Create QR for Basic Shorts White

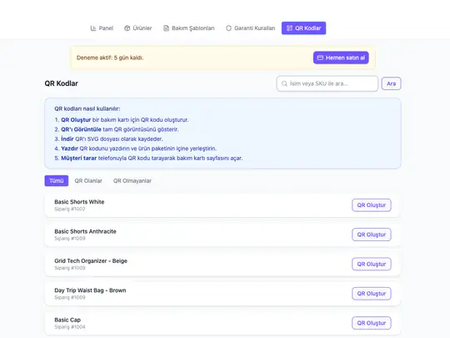coord(372,205)
